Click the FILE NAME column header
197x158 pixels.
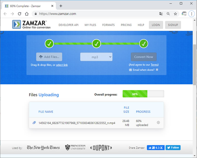click(46, 112)
